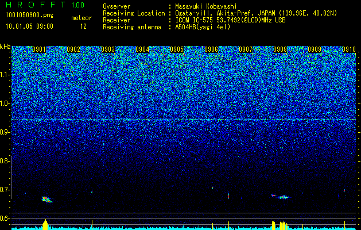Click the 'Ovserver' field label
The width and height of the screenshot is (361, 230).
click(117, 6)
